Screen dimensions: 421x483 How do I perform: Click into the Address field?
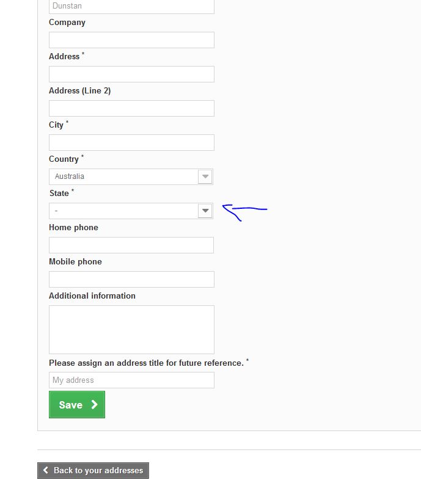[131, 74]
